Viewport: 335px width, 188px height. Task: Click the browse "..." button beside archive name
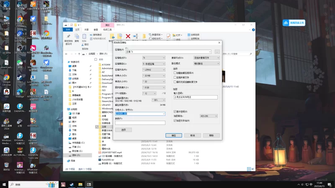click(217, 51)
